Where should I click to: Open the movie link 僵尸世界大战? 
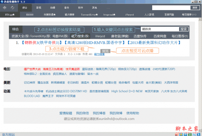tap(32, 69)
